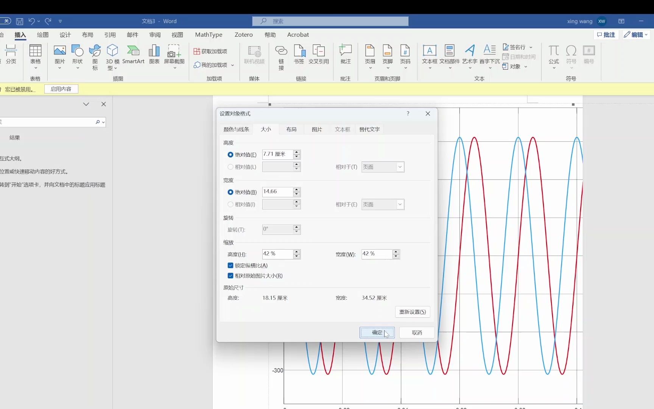Select height 相对值(L) radio button

tap(230, 167)
